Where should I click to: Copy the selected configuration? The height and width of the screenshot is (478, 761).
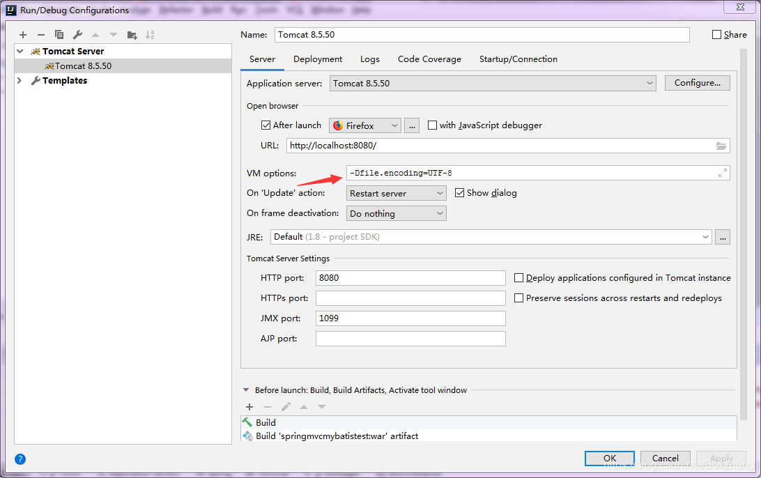[x=59, y=34]
